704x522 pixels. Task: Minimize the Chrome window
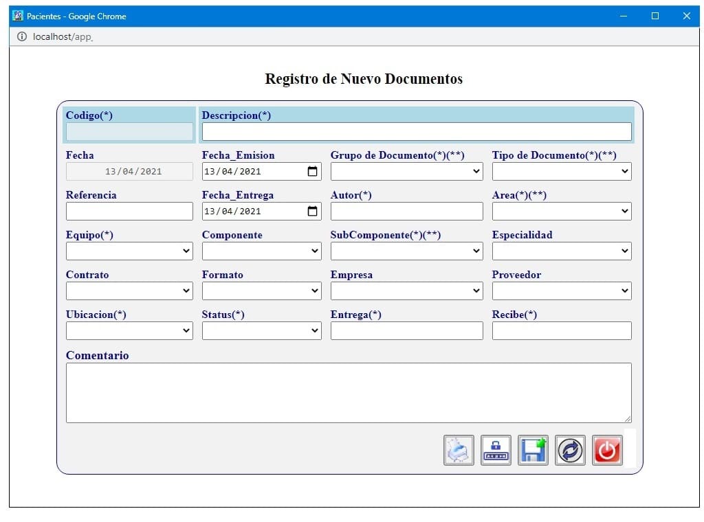coord(623,16)
